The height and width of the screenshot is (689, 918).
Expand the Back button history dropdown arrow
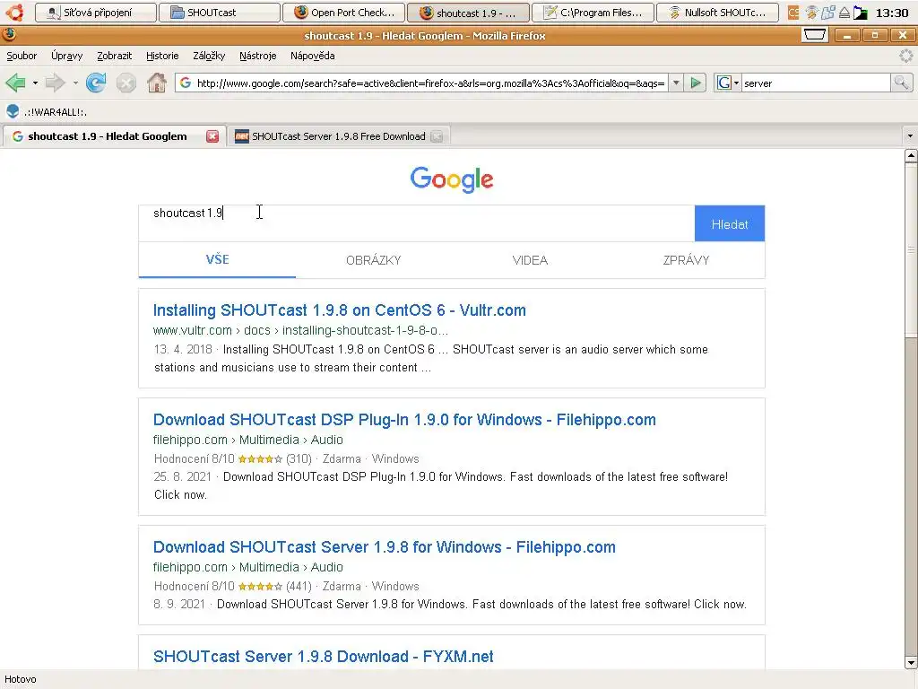35,83
